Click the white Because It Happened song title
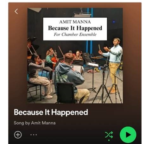The height and width of the screenshot is (144, 146). tap(51, 112)
